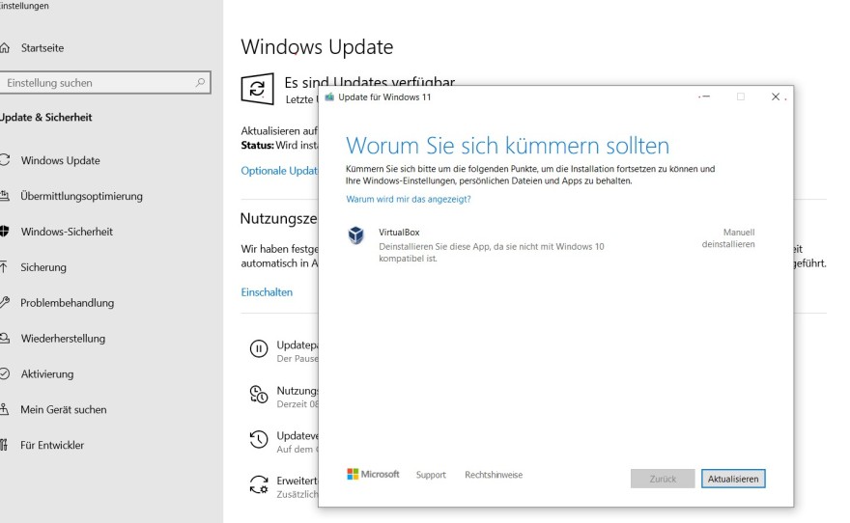Click the Einschalten link

point(267,292)
